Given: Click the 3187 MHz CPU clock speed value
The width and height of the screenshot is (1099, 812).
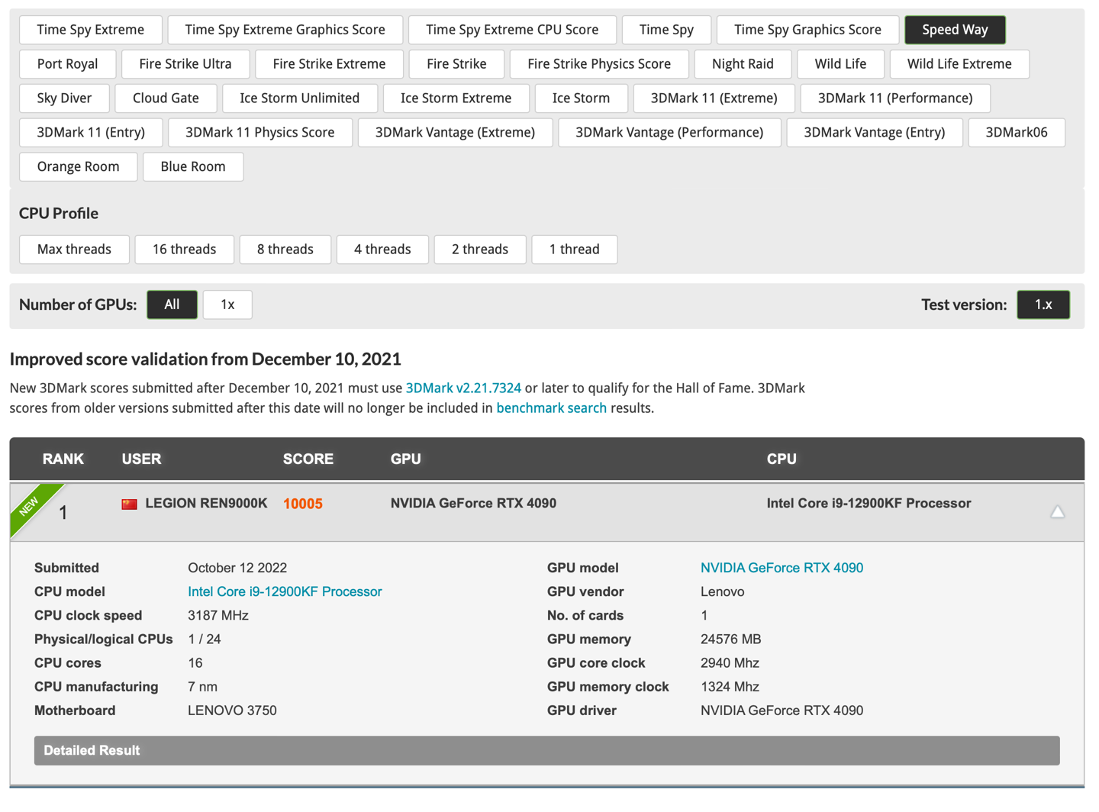Looking at the screenshot, I should click(x=218, y=615).
